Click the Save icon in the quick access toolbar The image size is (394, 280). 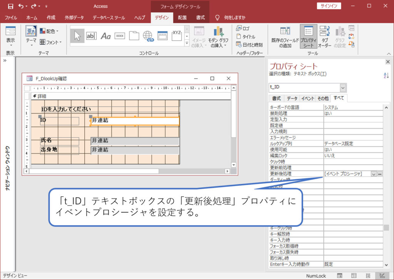coord(10,6)
